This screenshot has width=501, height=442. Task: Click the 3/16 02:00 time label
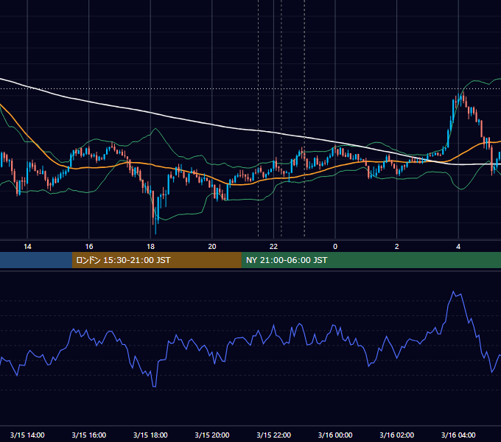click(397, 435)
